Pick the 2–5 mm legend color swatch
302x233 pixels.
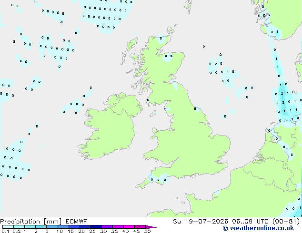coord(41,227)
